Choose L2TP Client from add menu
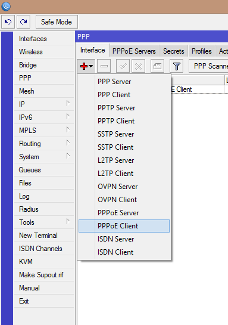Image resolution: width=228 pixels, height=325 pixels. 124,174
